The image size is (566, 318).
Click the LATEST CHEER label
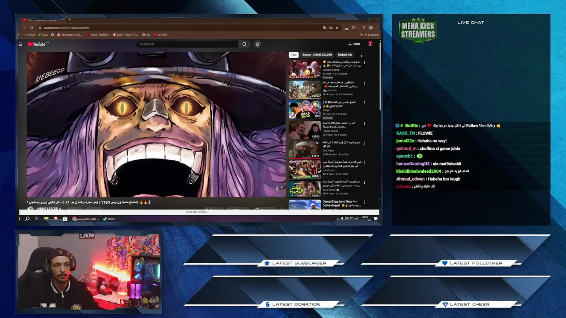[470, 304]
